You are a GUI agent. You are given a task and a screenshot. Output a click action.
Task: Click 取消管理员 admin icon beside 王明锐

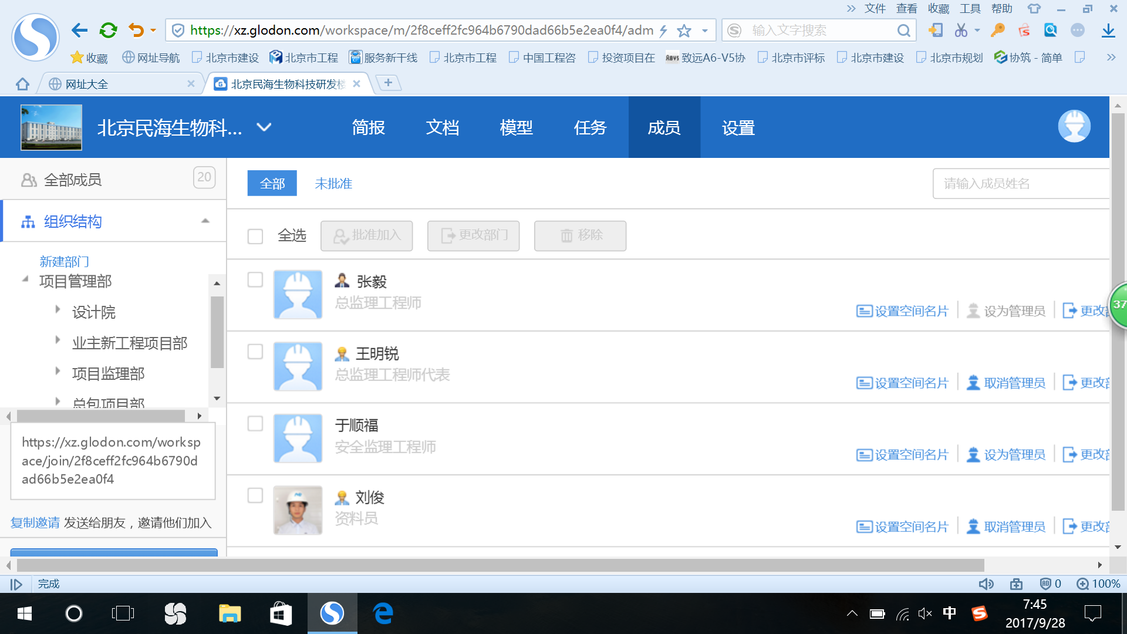point(972,382)
